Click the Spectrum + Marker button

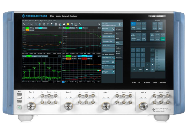108,62
